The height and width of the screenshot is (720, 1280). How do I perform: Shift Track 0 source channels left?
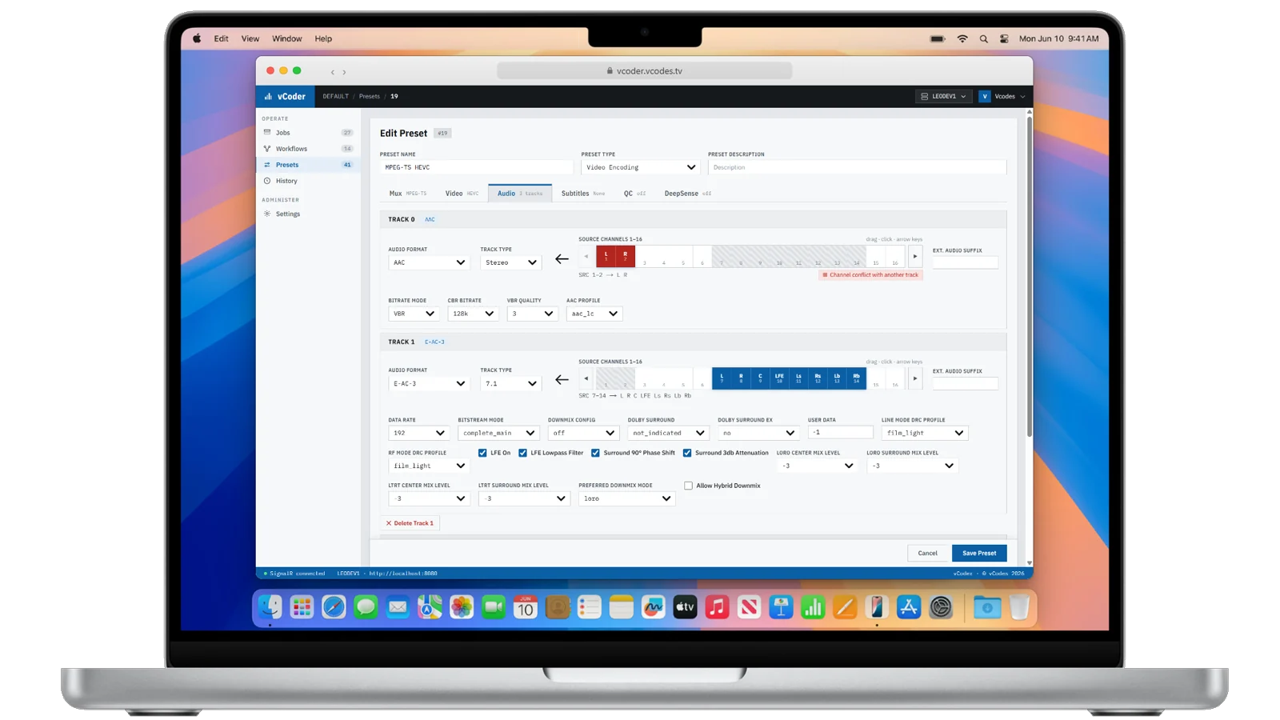click(x=586, y=256)
